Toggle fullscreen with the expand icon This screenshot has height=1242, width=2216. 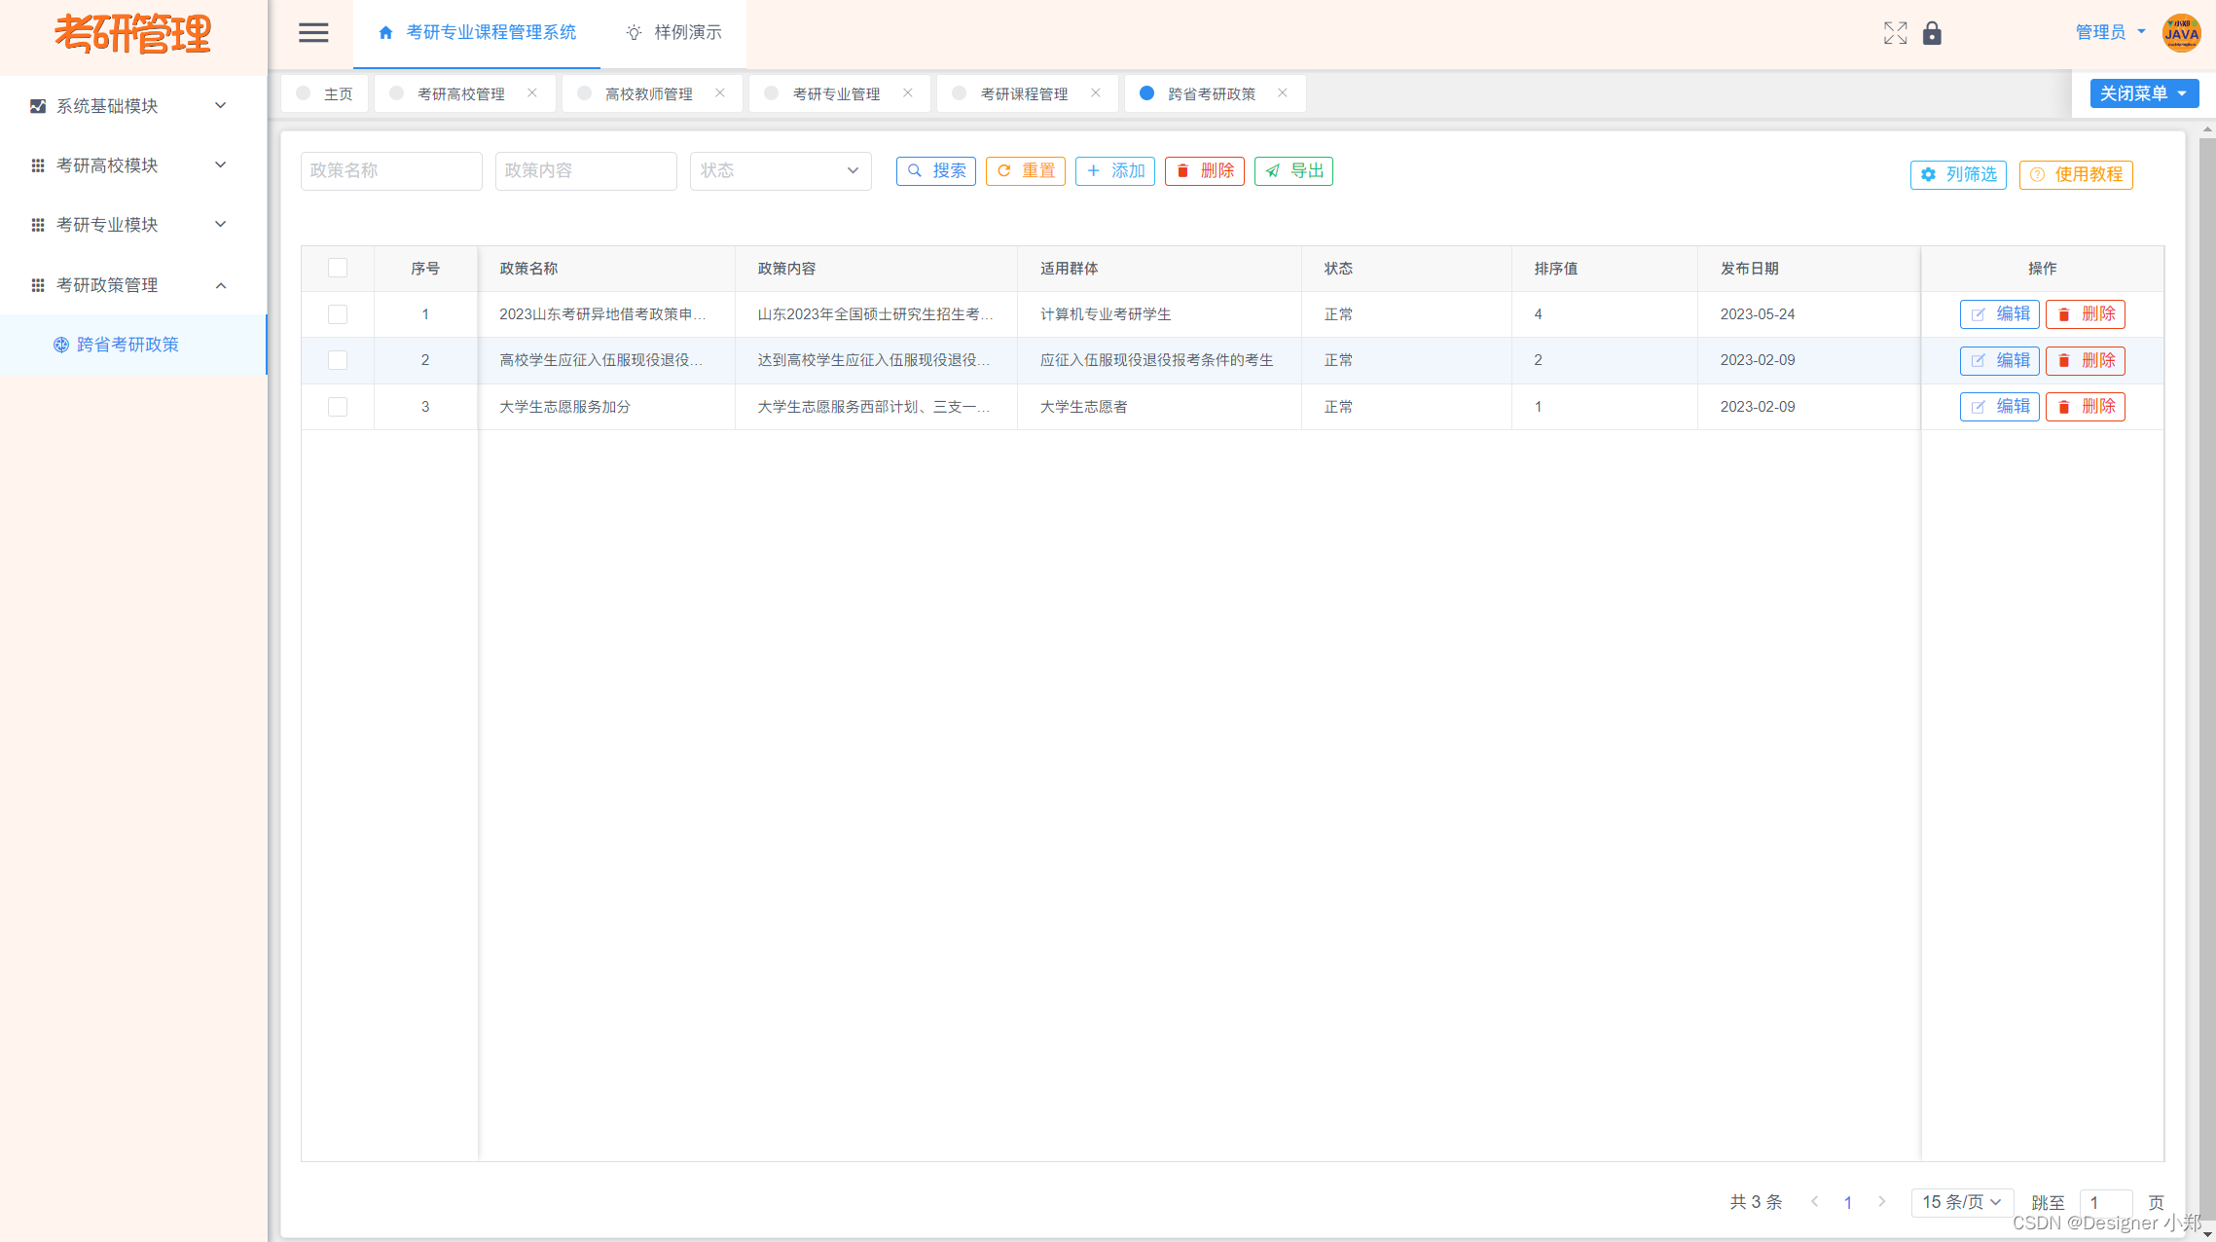1894,33
